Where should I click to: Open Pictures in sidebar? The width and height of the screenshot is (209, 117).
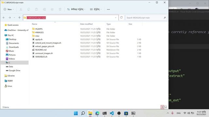(x=11, y=55)
